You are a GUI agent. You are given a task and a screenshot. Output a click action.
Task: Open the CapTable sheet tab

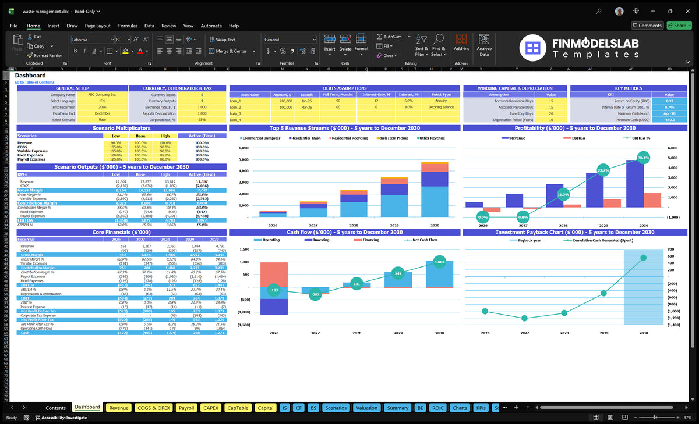click(x=238, y=408)
